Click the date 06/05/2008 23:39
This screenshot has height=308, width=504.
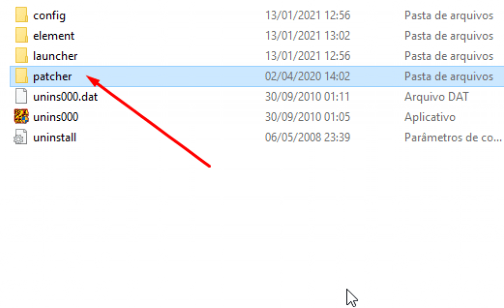pyautogui.click(x=307, y=137)
